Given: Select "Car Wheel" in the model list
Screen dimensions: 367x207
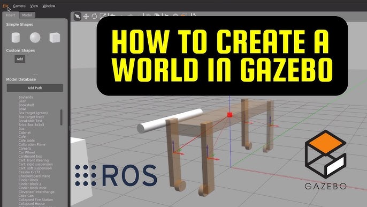Looking at the screenshot, I should [x=26, y=152].
